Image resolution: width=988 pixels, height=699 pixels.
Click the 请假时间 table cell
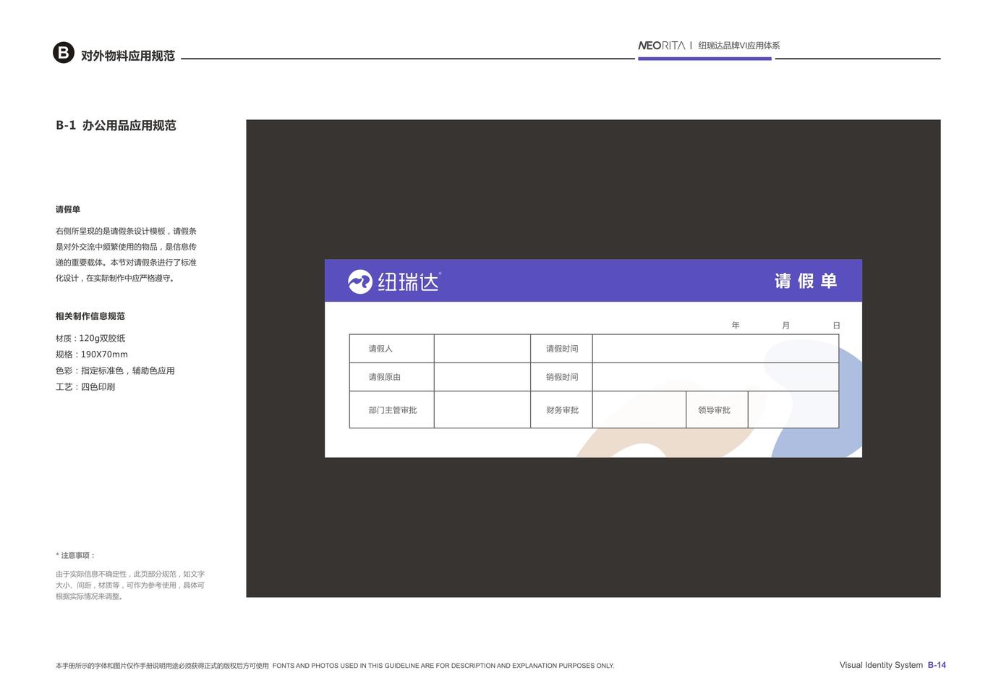(x=562, y=349)
